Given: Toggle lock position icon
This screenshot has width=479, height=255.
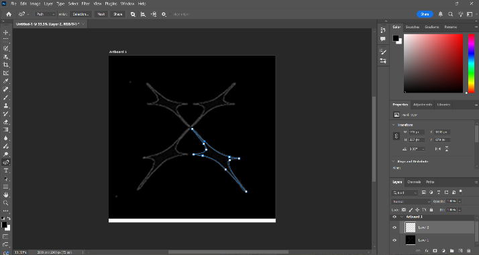Looking at the screenshot, I should (417, 210).
